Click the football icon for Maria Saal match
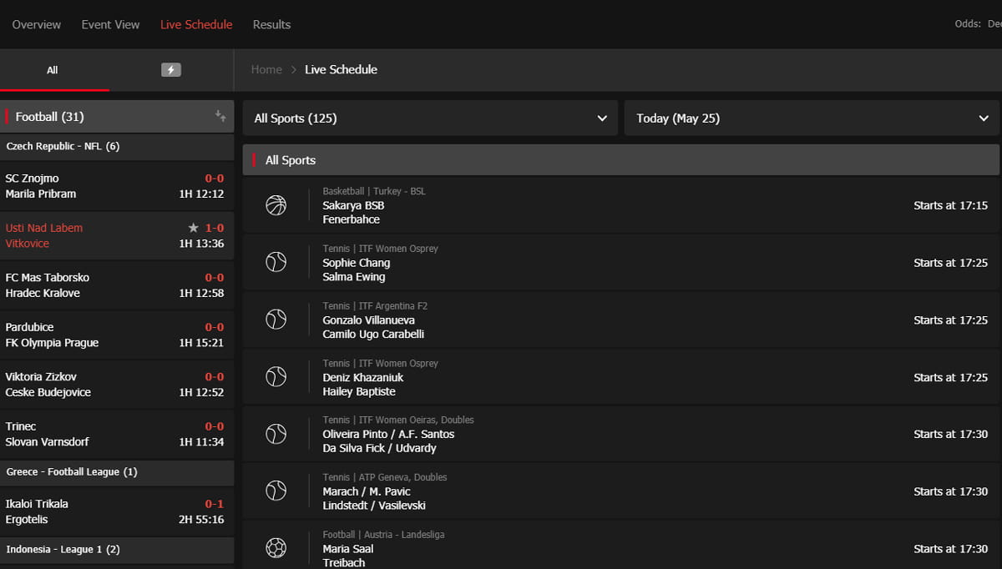This screenshot has height=569, width=1002. click(x=276, y=548)
